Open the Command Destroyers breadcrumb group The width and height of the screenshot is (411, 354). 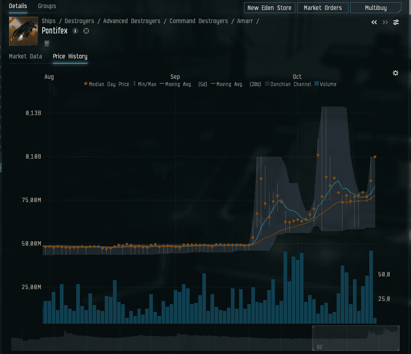(x=199, y=21)
